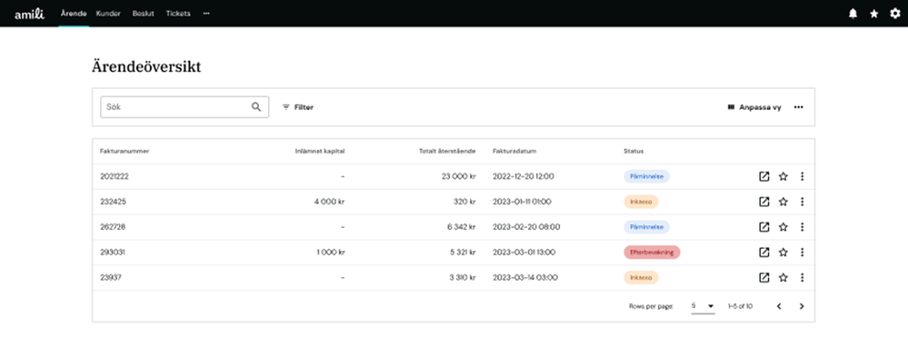The image size is (908, 357).
Task: Click amount 6 342 kr
Action: [x=461, y=227]
